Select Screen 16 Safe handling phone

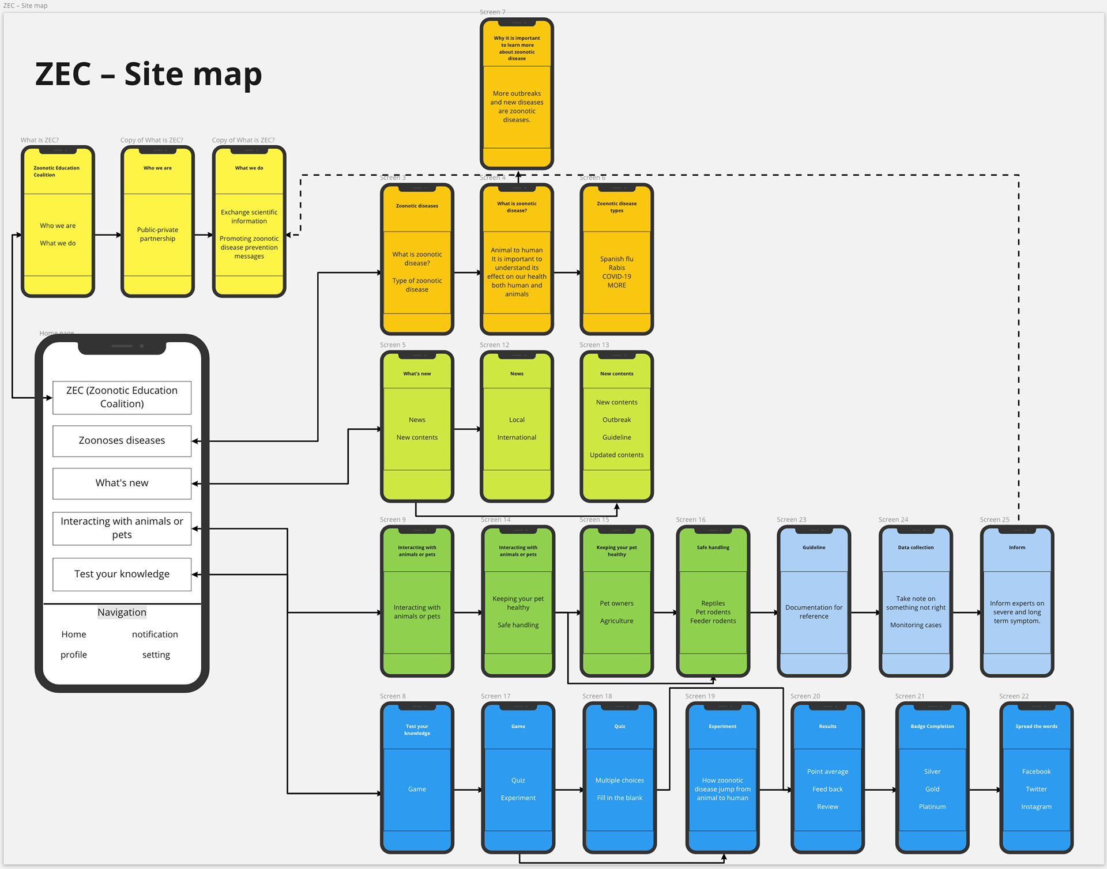(x=713, y=601)
